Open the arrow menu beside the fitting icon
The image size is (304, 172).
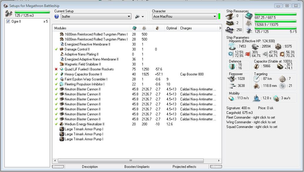pyautogui.click(x=143, y=17)
